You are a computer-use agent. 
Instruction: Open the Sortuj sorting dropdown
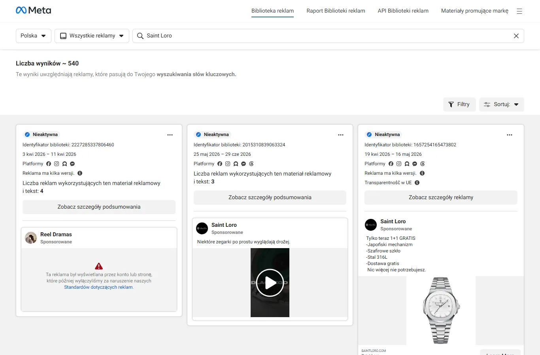[x=501, y=105]
